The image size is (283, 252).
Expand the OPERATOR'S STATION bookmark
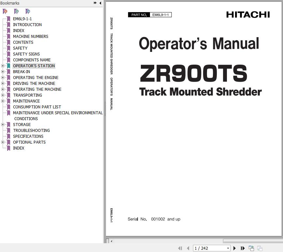[x=3, y=66]
